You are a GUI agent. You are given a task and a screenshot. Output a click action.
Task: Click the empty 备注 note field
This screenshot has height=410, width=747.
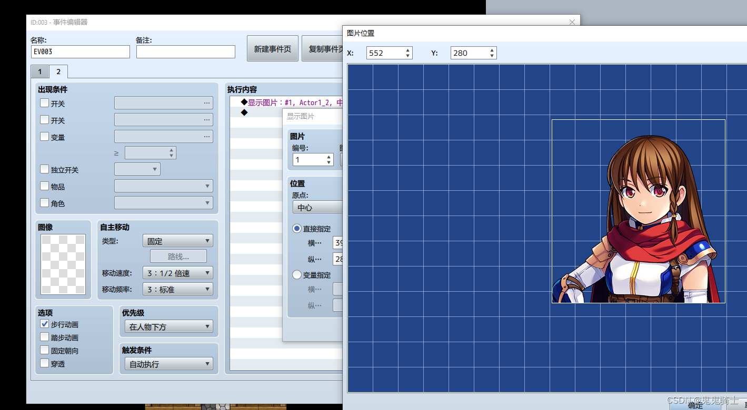(185, 52)
